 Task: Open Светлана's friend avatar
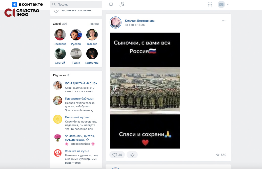point(60,35)
